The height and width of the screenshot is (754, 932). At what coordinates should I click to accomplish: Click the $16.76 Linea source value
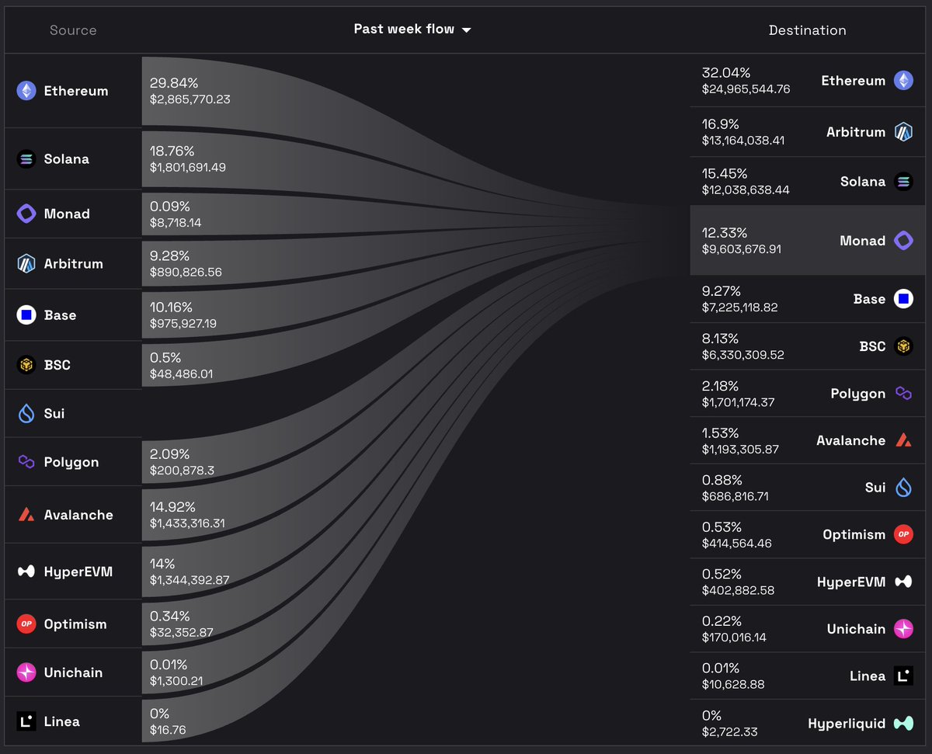(x=168, y=730)
